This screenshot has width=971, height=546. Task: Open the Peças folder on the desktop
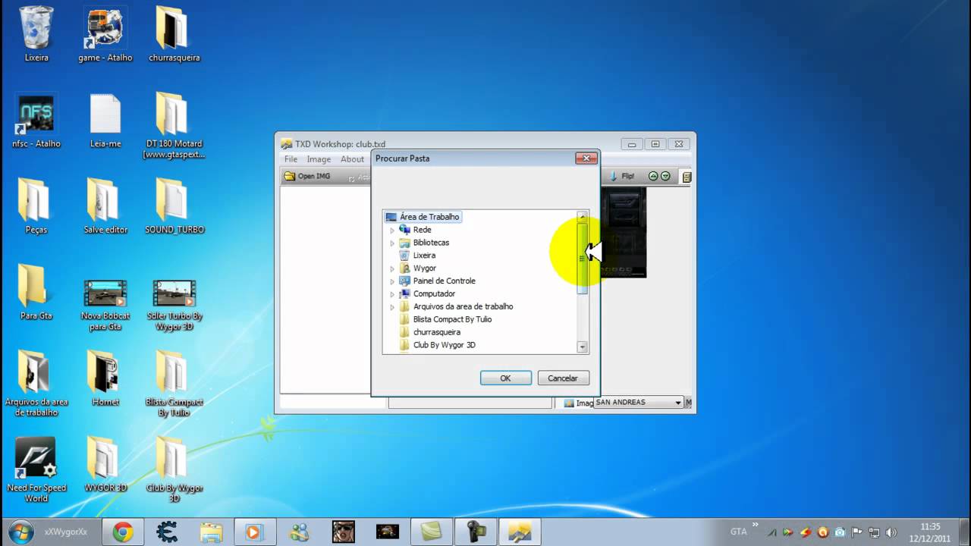tap(36, 206)
